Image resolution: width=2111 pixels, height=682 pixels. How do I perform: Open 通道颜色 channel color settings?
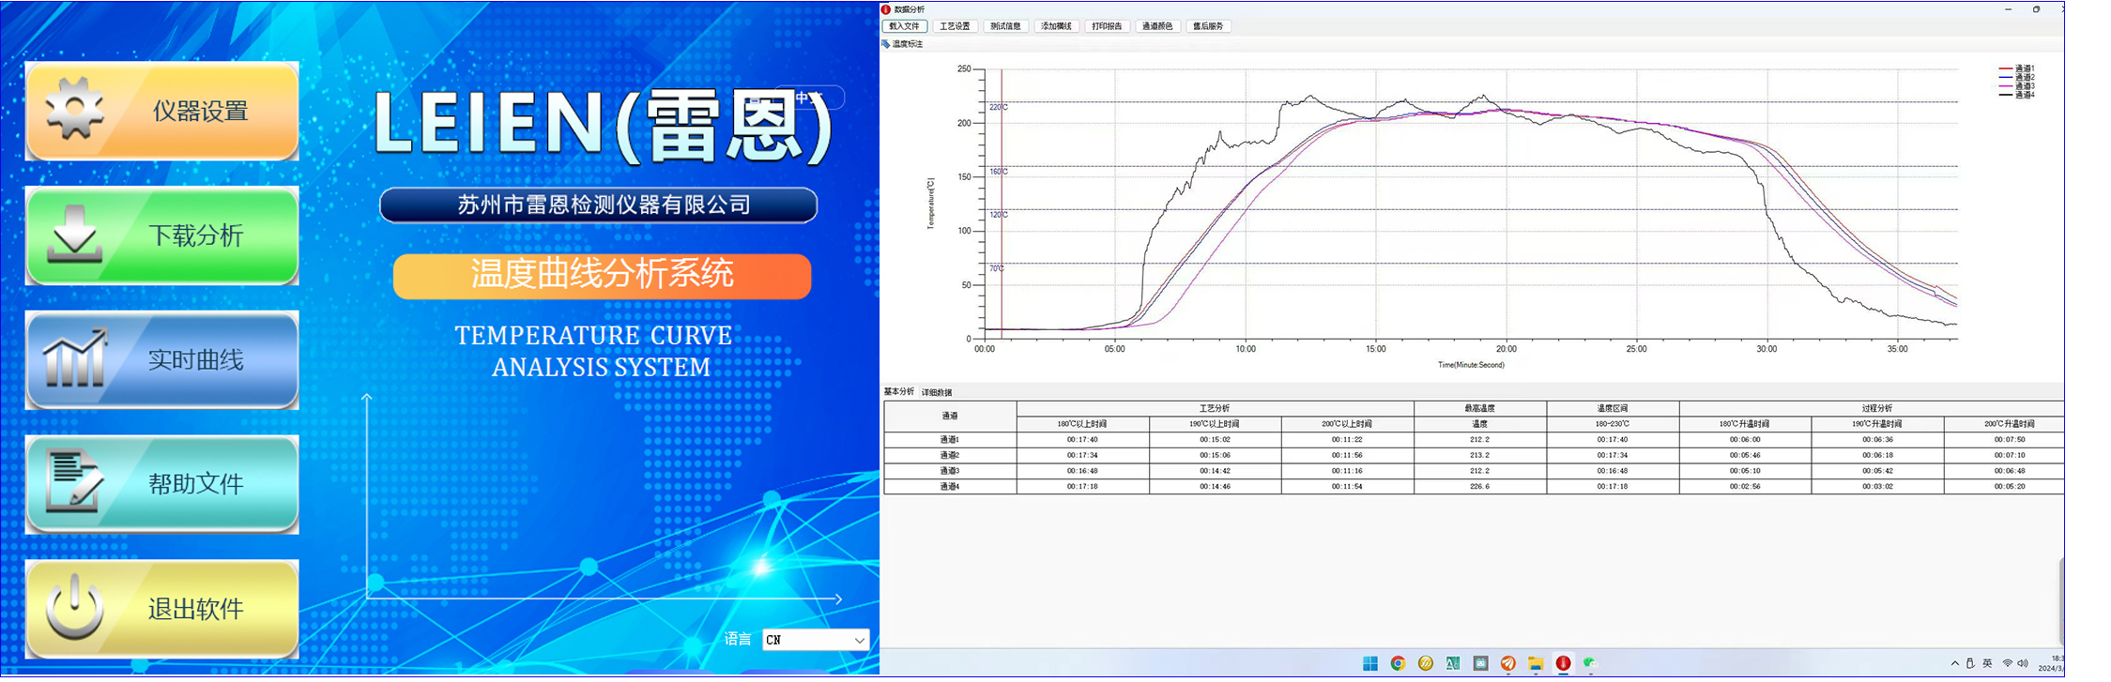coord(1157,26)
